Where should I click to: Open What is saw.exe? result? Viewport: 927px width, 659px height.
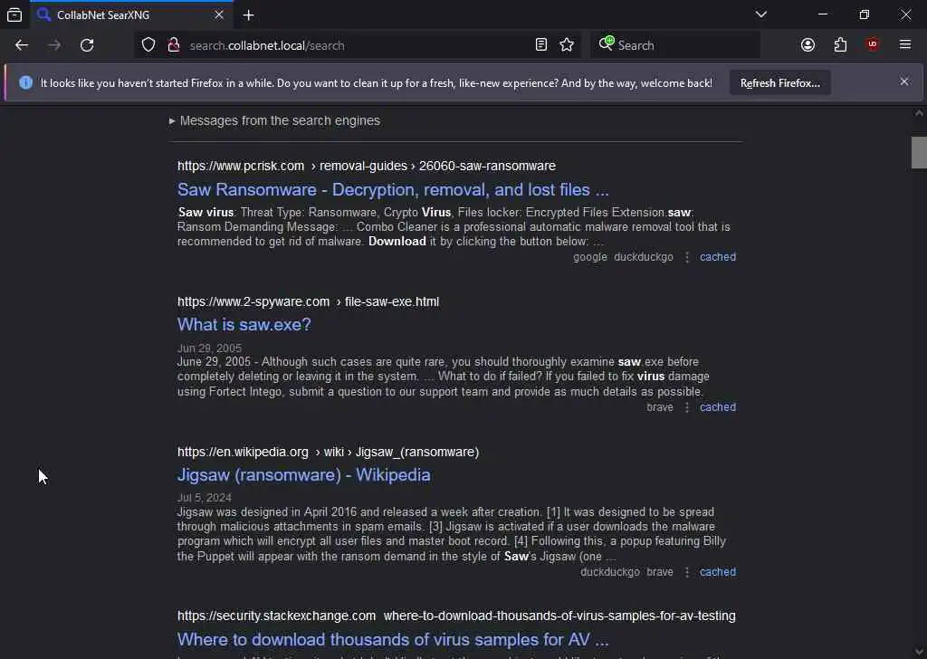click(244, 324)
